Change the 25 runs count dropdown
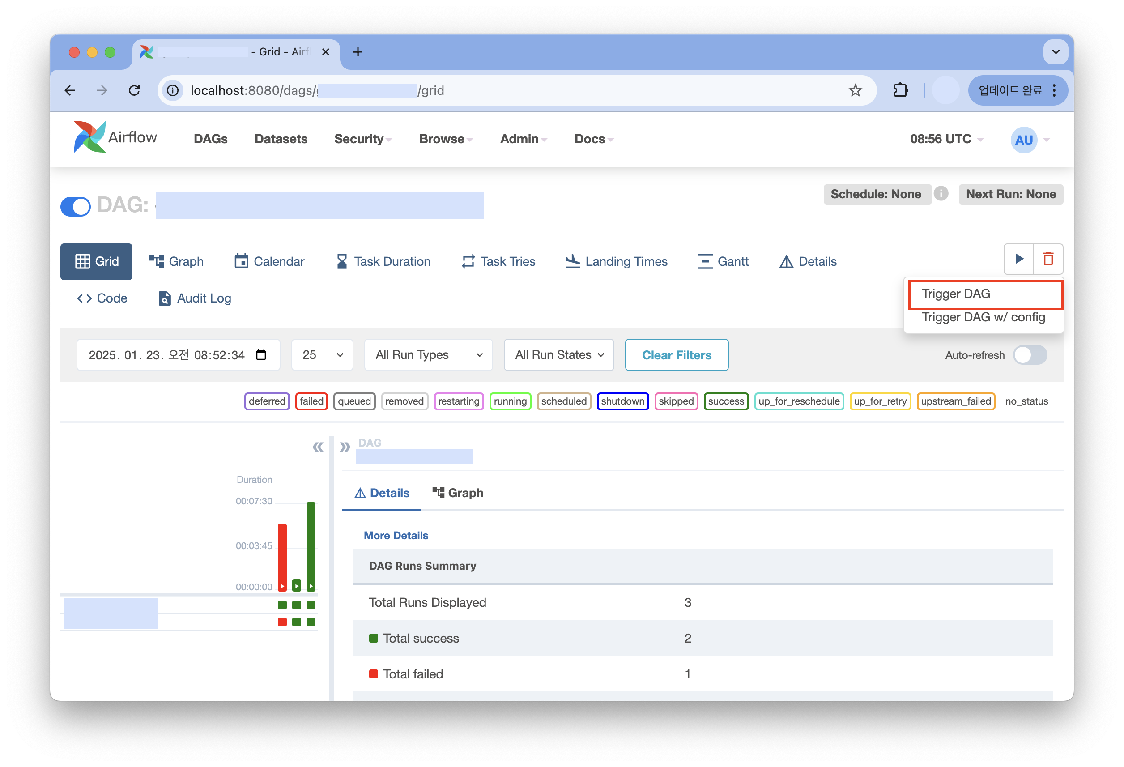 click(x=322, y=355)
